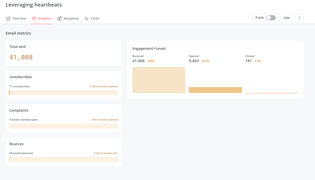
Task: Toggle the Public switch on
Action: pyautogui.click(x=271, y=17)
